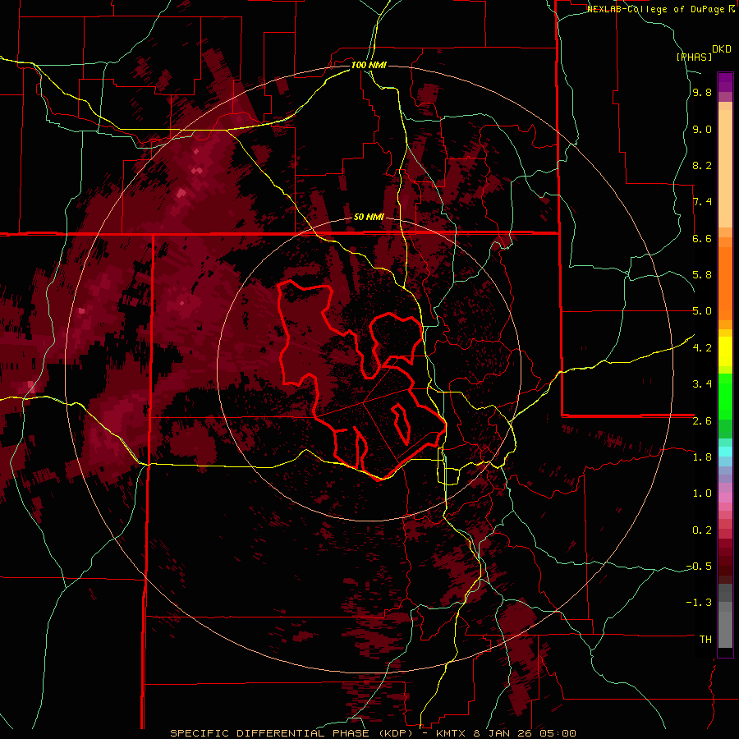The height and width of the screenshot is (739, 739).
Task: Click the -0.5 value on the color scale
Action: pos(699,567)
